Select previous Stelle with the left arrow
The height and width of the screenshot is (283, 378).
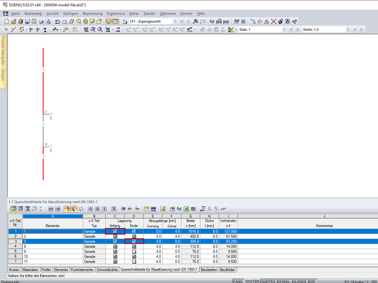point(355,30)
